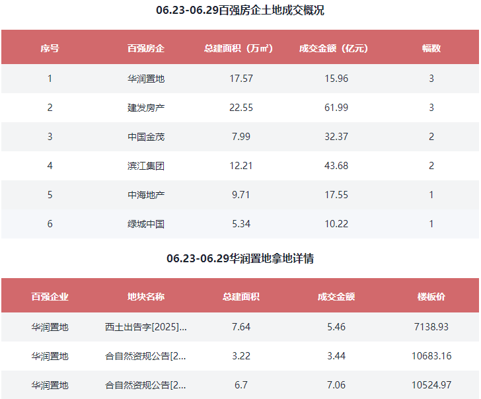Select the 滨江集团 company cell
The image size is (481, 399).
(146, 166)
